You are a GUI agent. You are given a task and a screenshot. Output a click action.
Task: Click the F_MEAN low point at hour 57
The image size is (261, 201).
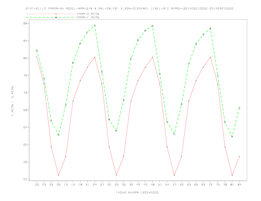(174, 134)
